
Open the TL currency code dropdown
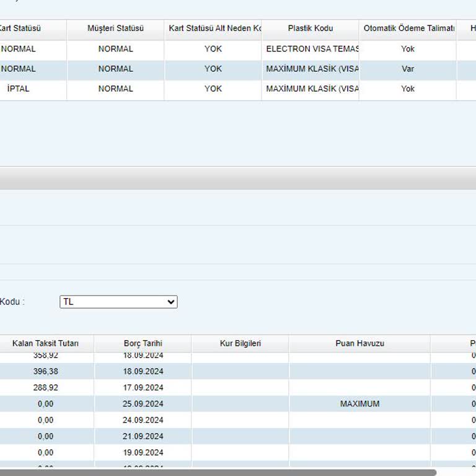pyautogui.click(x=118, y=302)
